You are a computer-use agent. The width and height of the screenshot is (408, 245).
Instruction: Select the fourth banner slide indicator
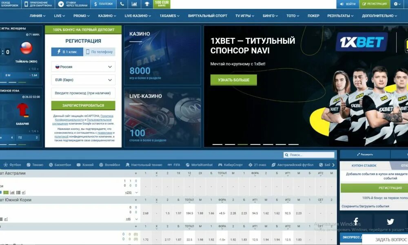[x=255, y=144]
